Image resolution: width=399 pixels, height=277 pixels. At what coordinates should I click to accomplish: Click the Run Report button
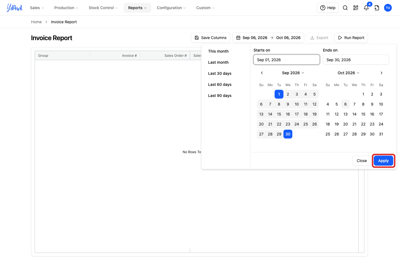(351, 38)
